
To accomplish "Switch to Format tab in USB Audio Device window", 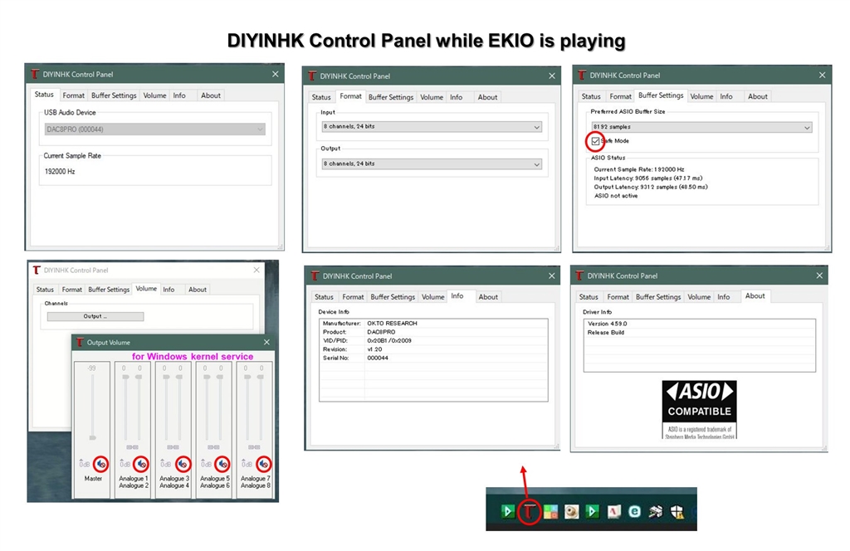I will pyautogui.click(x=73, y=95).
